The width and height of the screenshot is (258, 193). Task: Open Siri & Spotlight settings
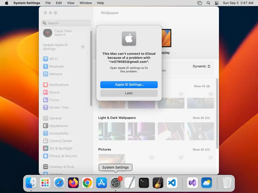[x=58, y=149]
